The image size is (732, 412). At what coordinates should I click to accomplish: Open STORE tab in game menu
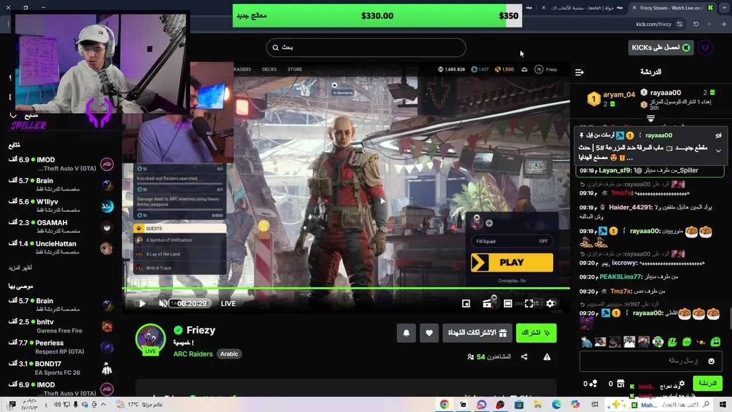click(295, 69)
